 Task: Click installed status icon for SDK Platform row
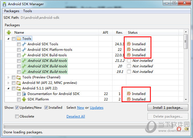pyautogui.click(x=129, y=99)
